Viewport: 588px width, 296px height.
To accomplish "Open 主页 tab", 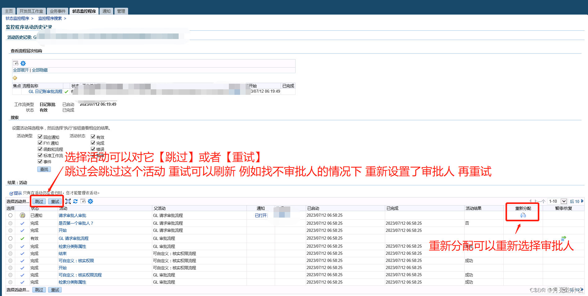I will 9,11.
